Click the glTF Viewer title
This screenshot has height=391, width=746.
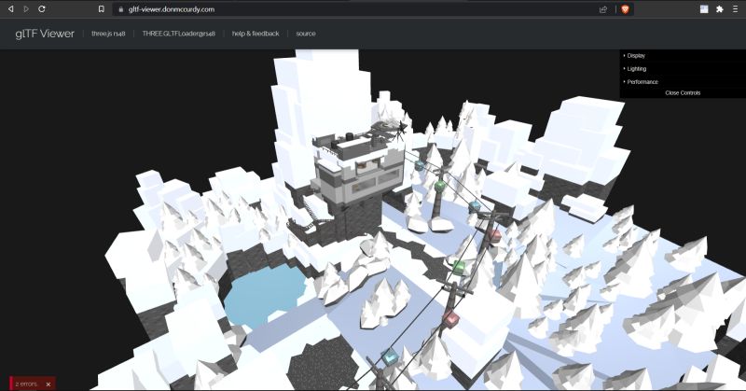45,34
